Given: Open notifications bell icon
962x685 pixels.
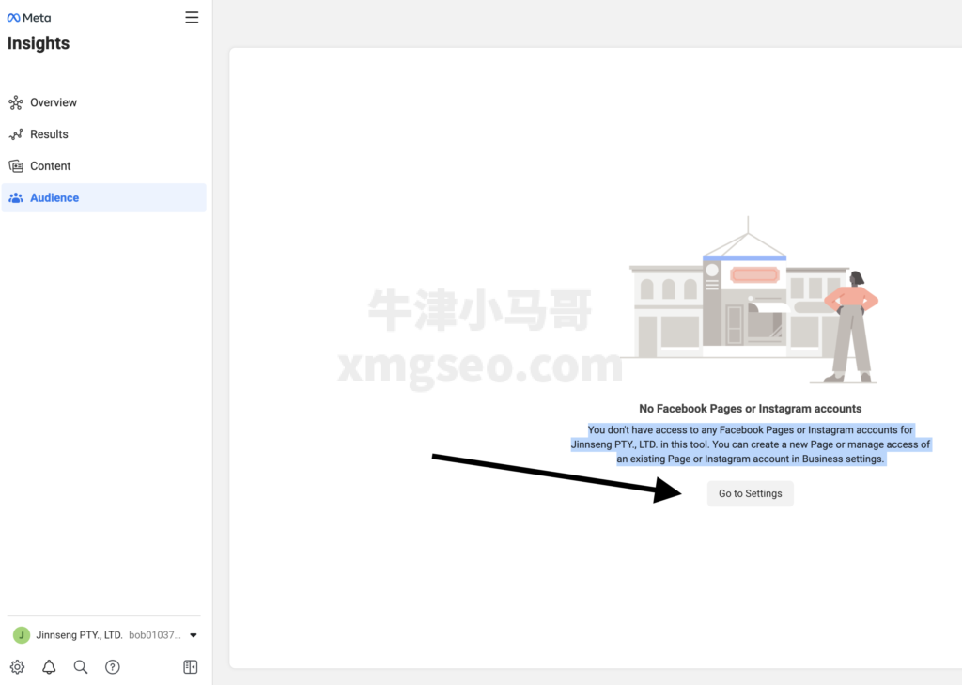Looking at the screenshot, I should tap(49, 666).
